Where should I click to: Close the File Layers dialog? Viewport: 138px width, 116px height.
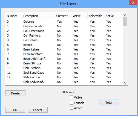click(x=133, y=3)
